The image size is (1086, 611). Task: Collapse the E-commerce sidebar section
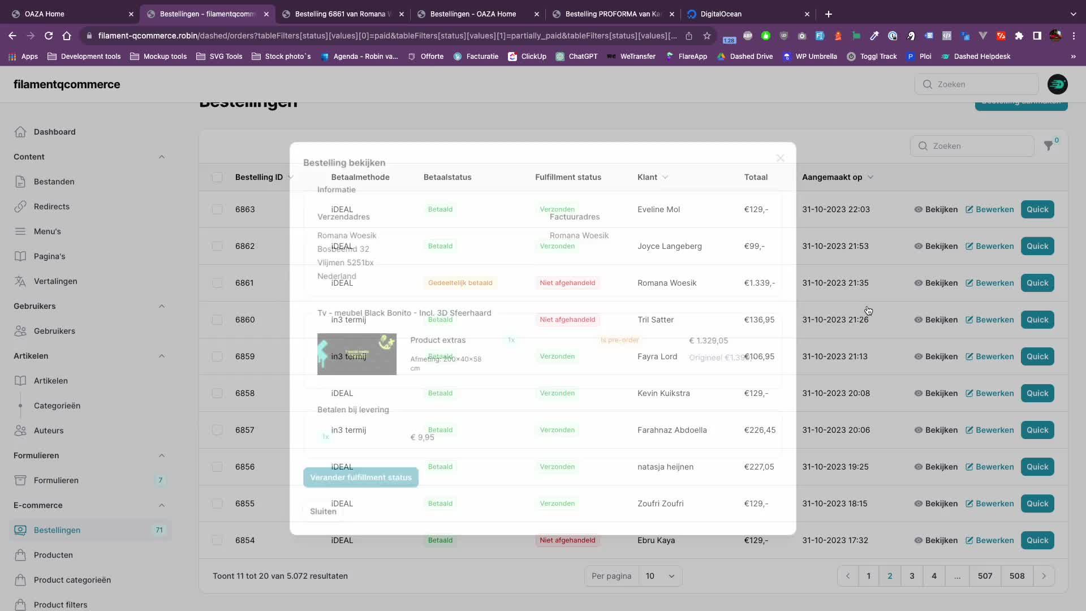tap(162, 505)
